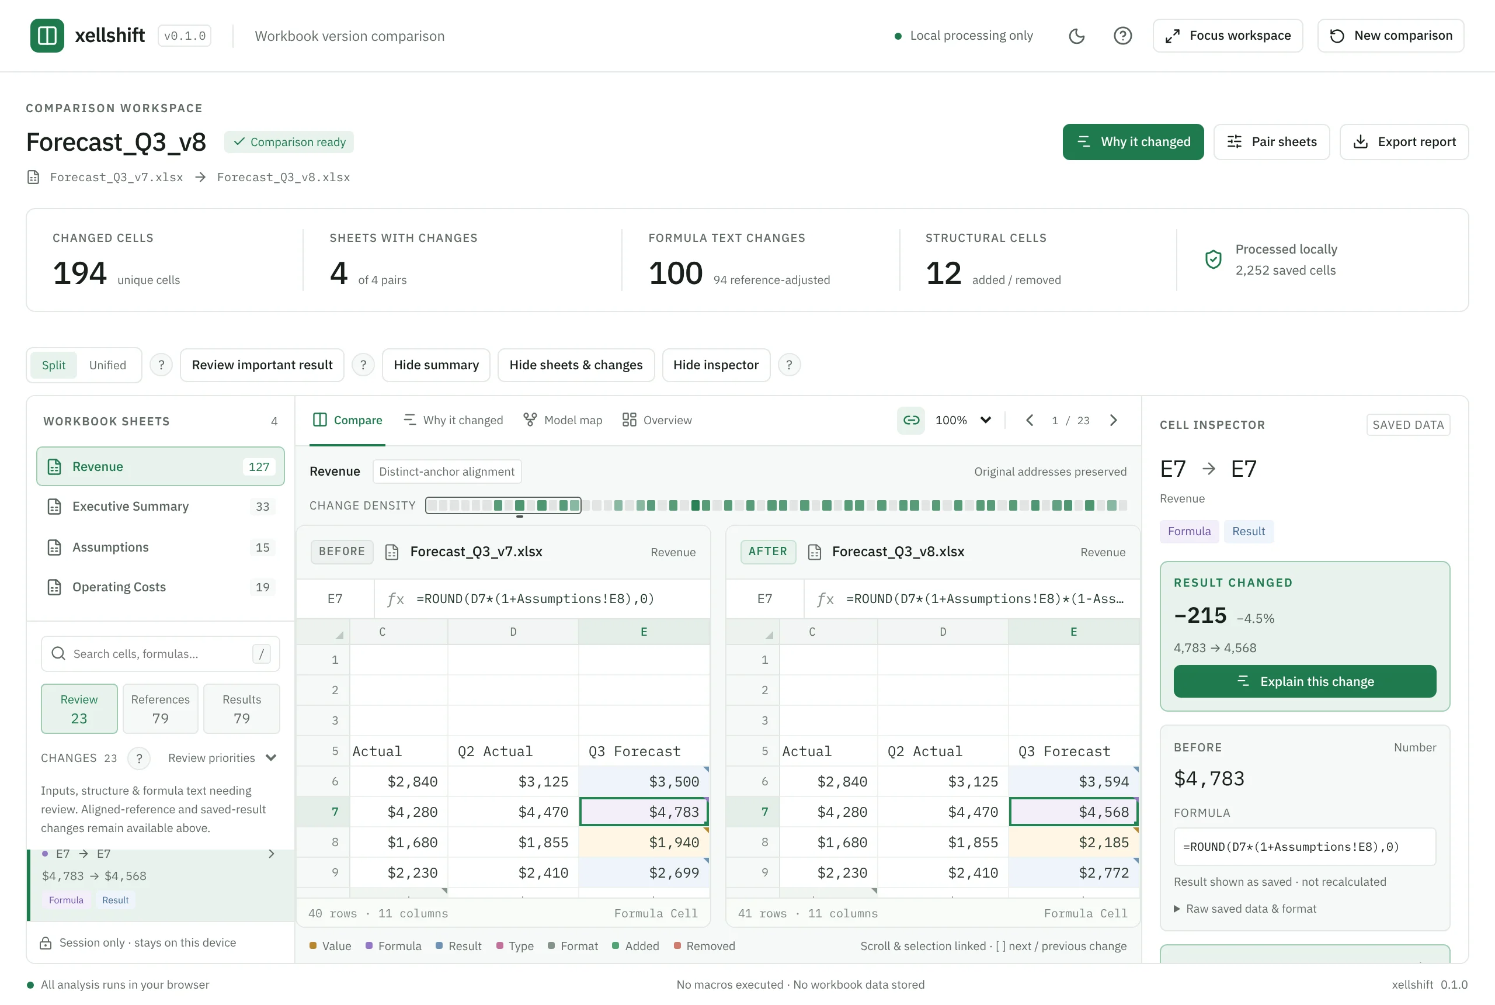Click the Formula tag in Cell Inspector
1495x1005 pixels.
click(x=1189, y=531)
